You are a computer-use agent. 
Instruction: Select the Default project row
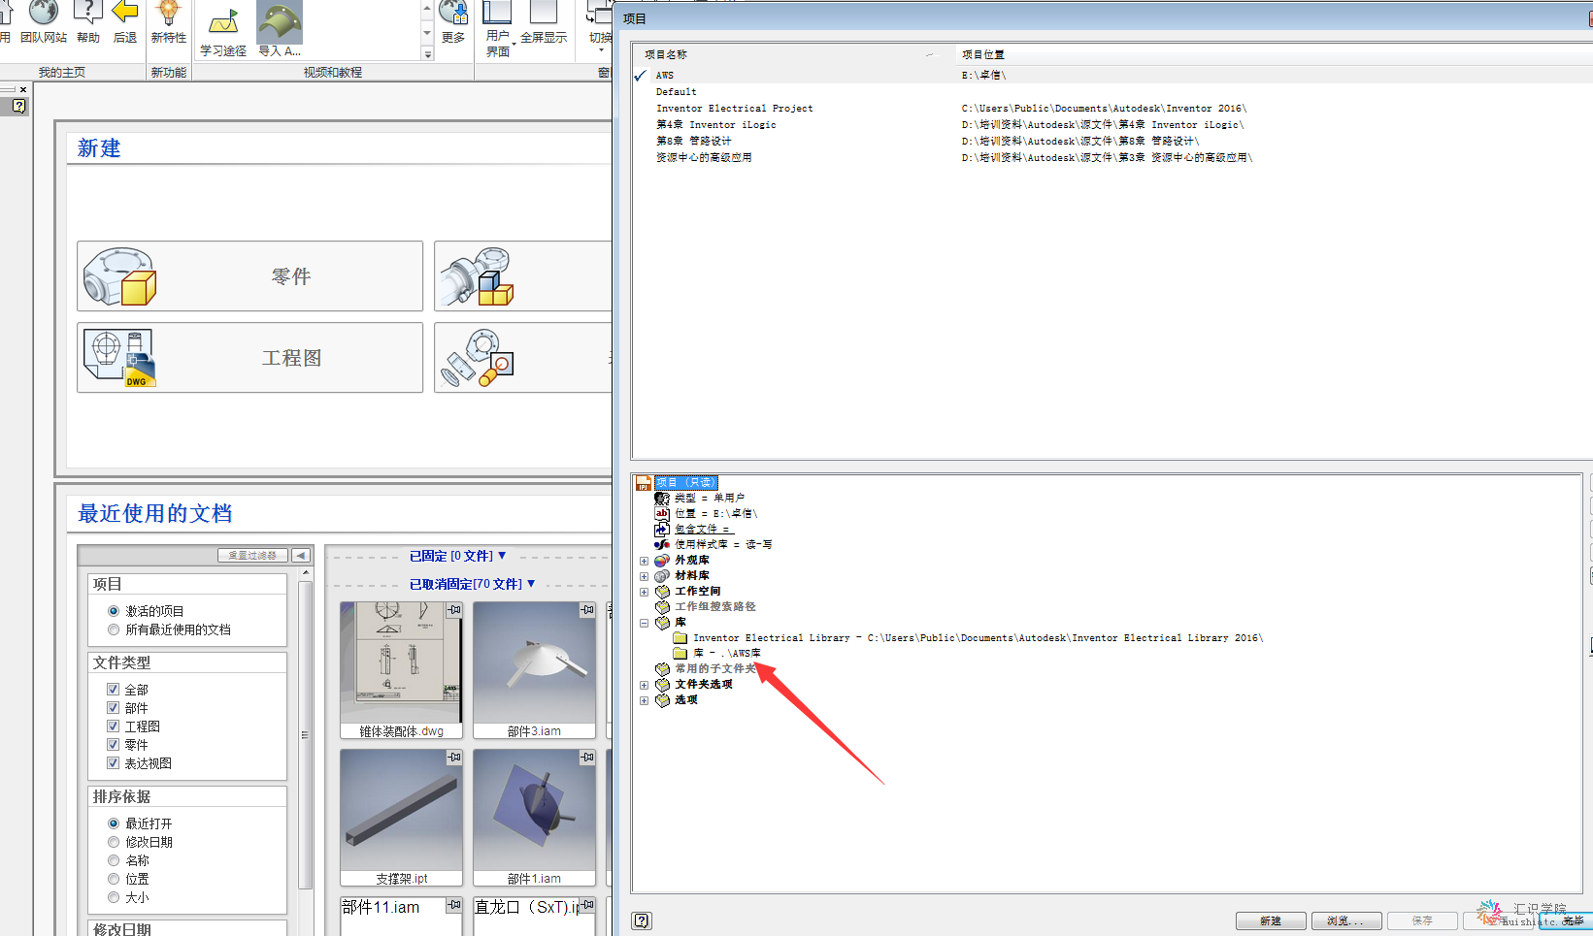pyautogui.click(x=1112, y=91)
